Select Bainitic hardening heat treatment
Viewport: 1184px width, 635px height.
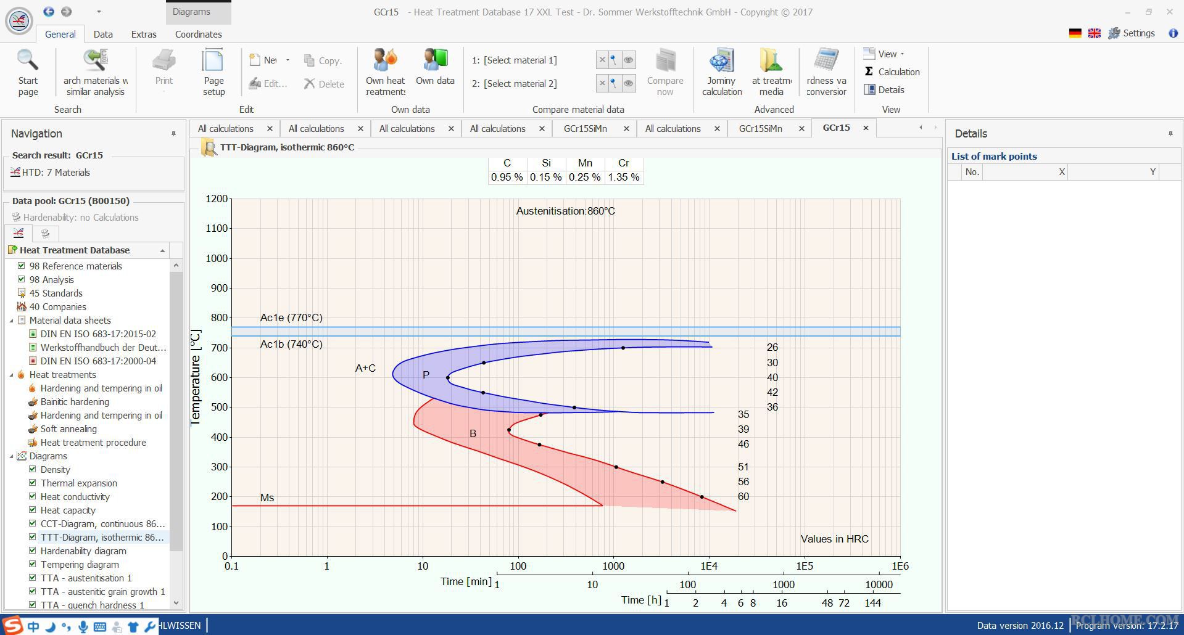pyautogui.click(x=75, y=401)
